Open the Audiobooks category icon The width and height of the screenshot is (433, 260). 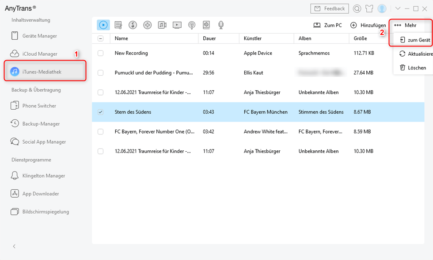pos(206,25)
